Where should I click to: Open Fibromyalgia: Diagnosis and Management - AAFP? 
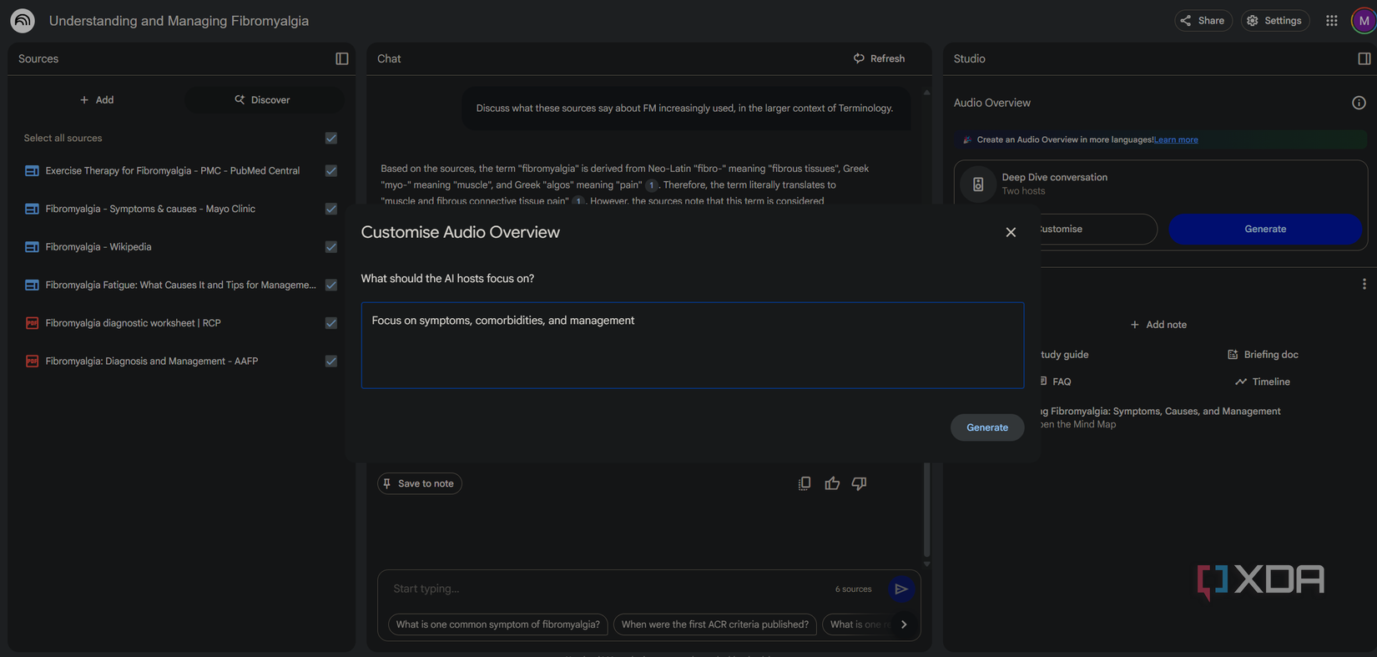tap(152, 361)
